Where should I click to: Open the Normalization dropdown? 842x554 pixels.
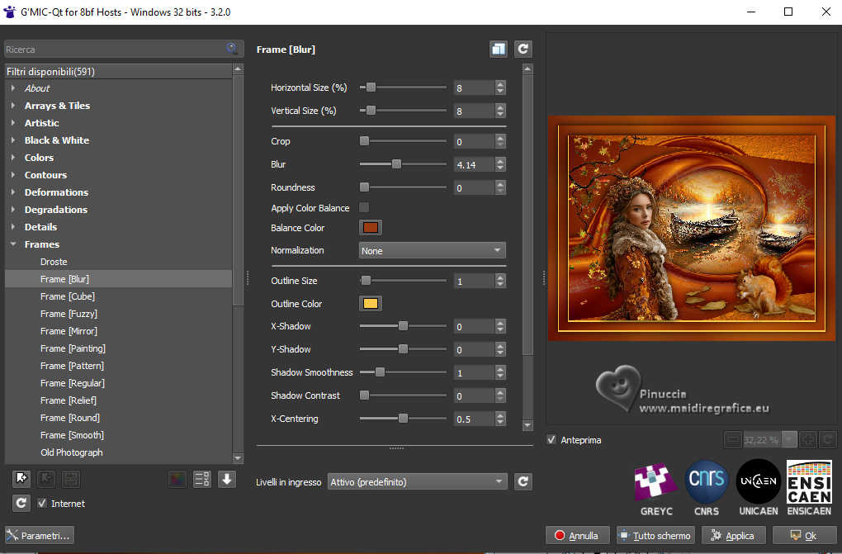click(x=432, y=250)
